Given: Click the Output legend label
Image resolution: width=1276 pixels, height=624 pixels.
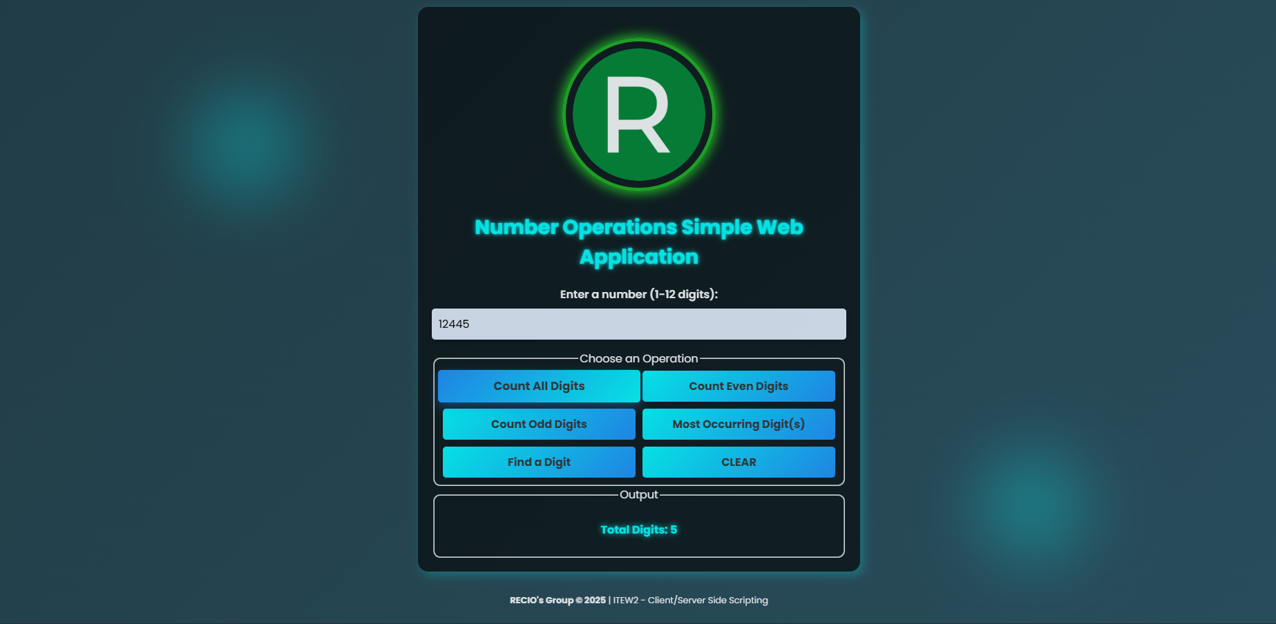Looking at the screenshot, I should pos(639,494).
